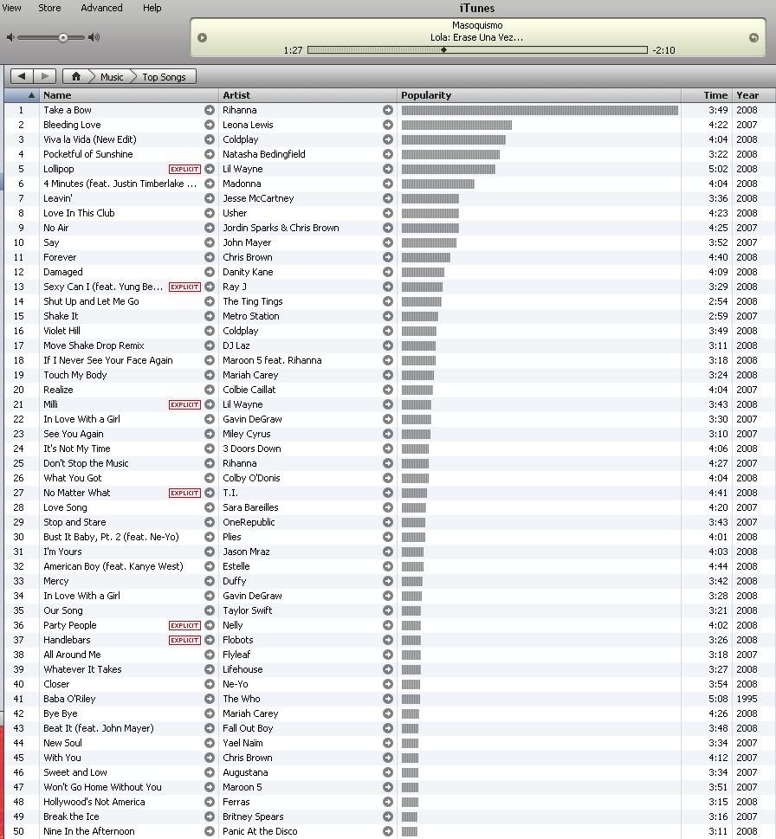The width and height of the screenshot is (776, 839).
Task: Sort by the rank column header arrow
Action: [x=32, y=95]
